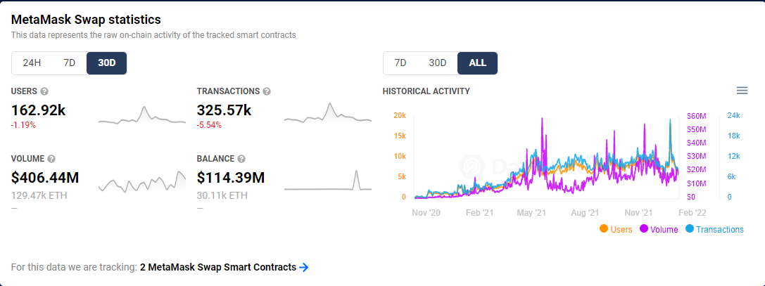Toggle the Volume series in chart legend
This screenshot has height=286, width=765.
(659, 229)
